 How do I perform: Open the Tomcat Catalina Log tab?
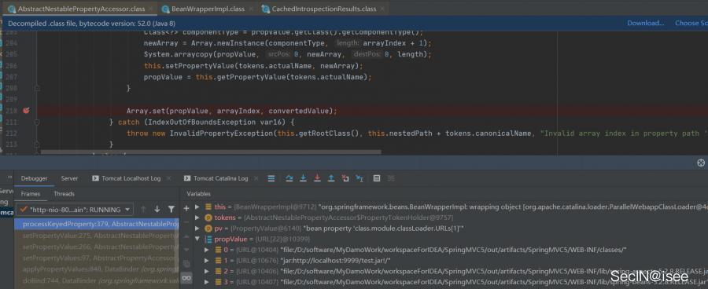221,178
